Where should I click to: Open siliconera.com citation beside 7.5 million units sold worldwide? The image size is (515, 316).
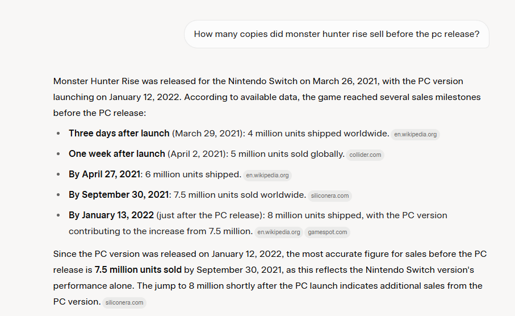pyautogui.click(x=330, y=196)
